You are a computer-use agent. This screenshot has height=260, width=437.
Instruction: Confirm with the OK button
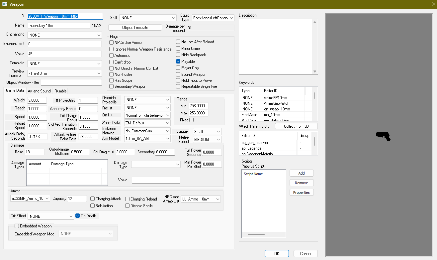[x=277, y=254]
